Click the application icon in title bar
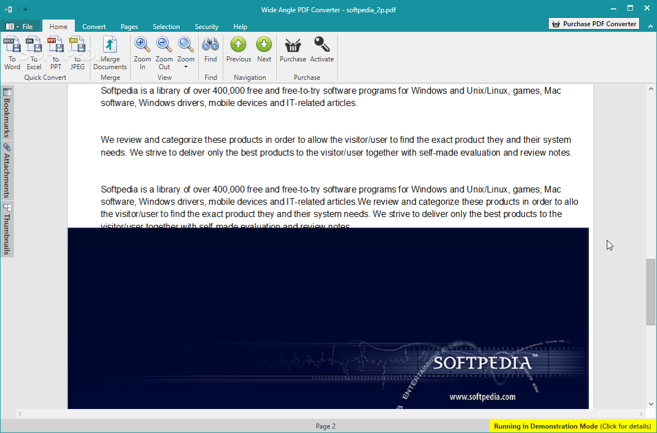Screen dimensions: 657x433 (8, 9)
